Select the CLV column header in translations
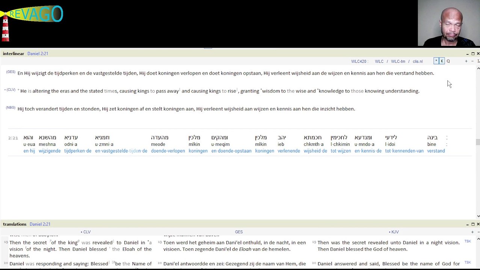 87,232
